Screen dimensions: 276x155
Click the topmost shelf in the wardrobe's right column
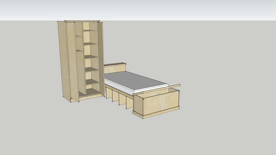pyautogui.click(x=91, y=30)
